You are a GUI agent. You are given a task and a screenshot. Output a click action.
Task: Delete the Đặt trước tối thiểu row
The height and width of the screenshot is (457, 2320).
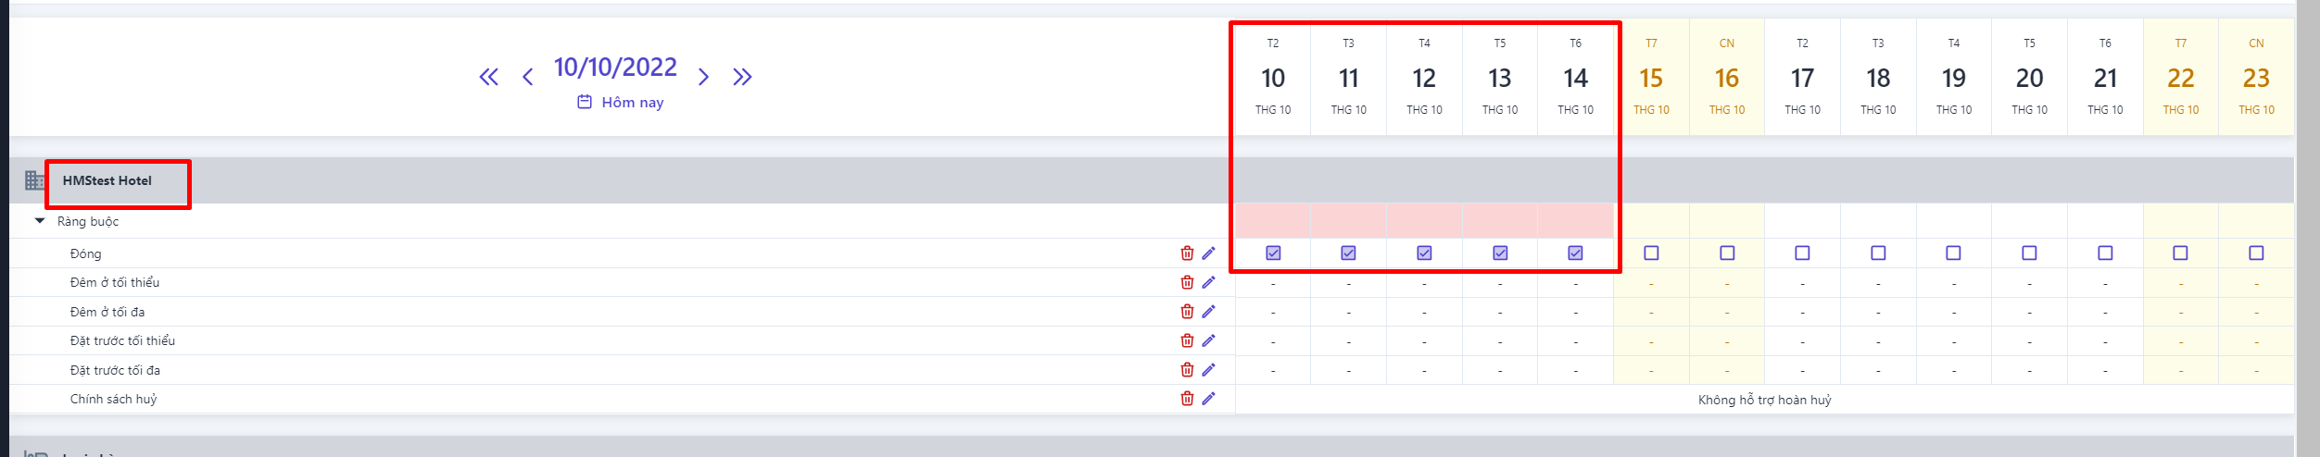1187,340
